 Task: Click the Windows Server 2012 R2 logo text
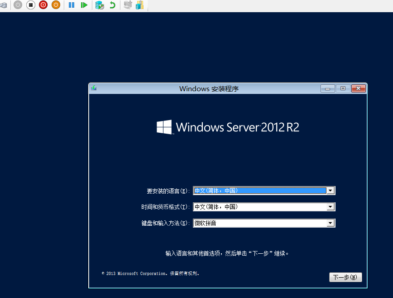(x=237, y=127)
